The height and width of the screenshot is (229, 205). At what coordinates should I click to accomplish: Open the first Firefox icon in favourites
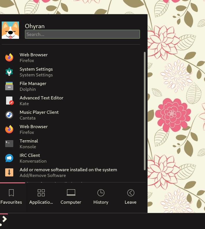[x=9, y=57]
